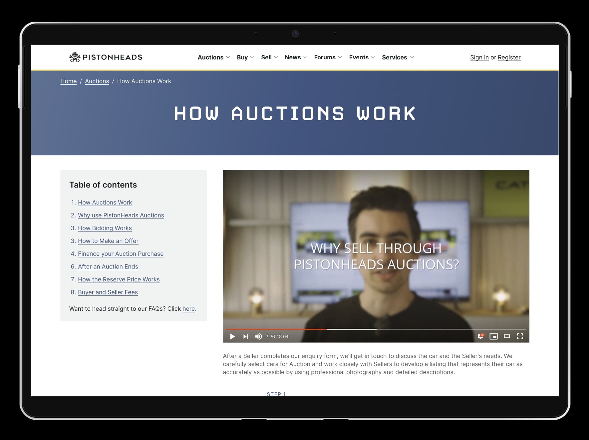Follow the How Bidding Works link
The image size is (589, 440).
tap(105, 228)
